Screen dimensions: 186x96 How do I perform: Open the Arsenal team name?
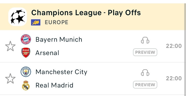[47, 53]
